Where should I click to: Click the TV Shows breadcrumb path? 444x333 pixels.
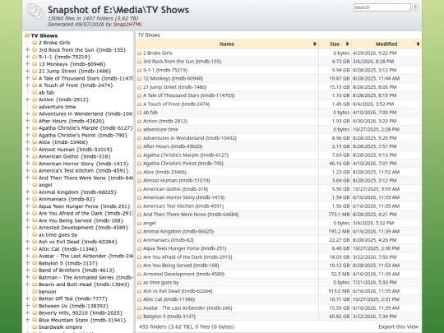tap(149, 35)
